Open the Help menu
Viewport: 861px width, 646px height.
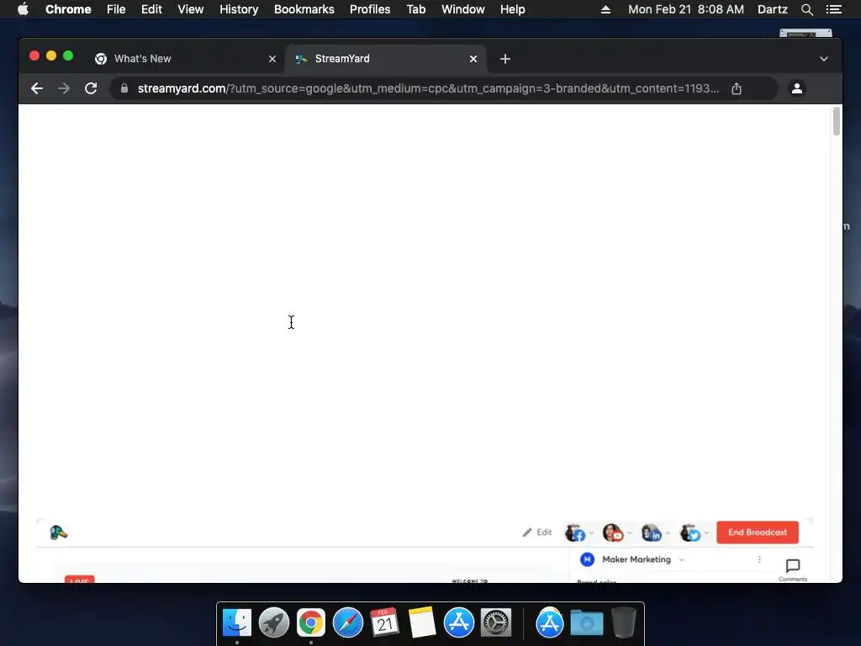click(512, 9)
